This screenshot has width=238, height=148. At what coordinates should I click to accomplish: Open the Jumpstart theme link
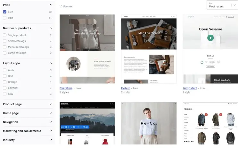coord(190,88)
